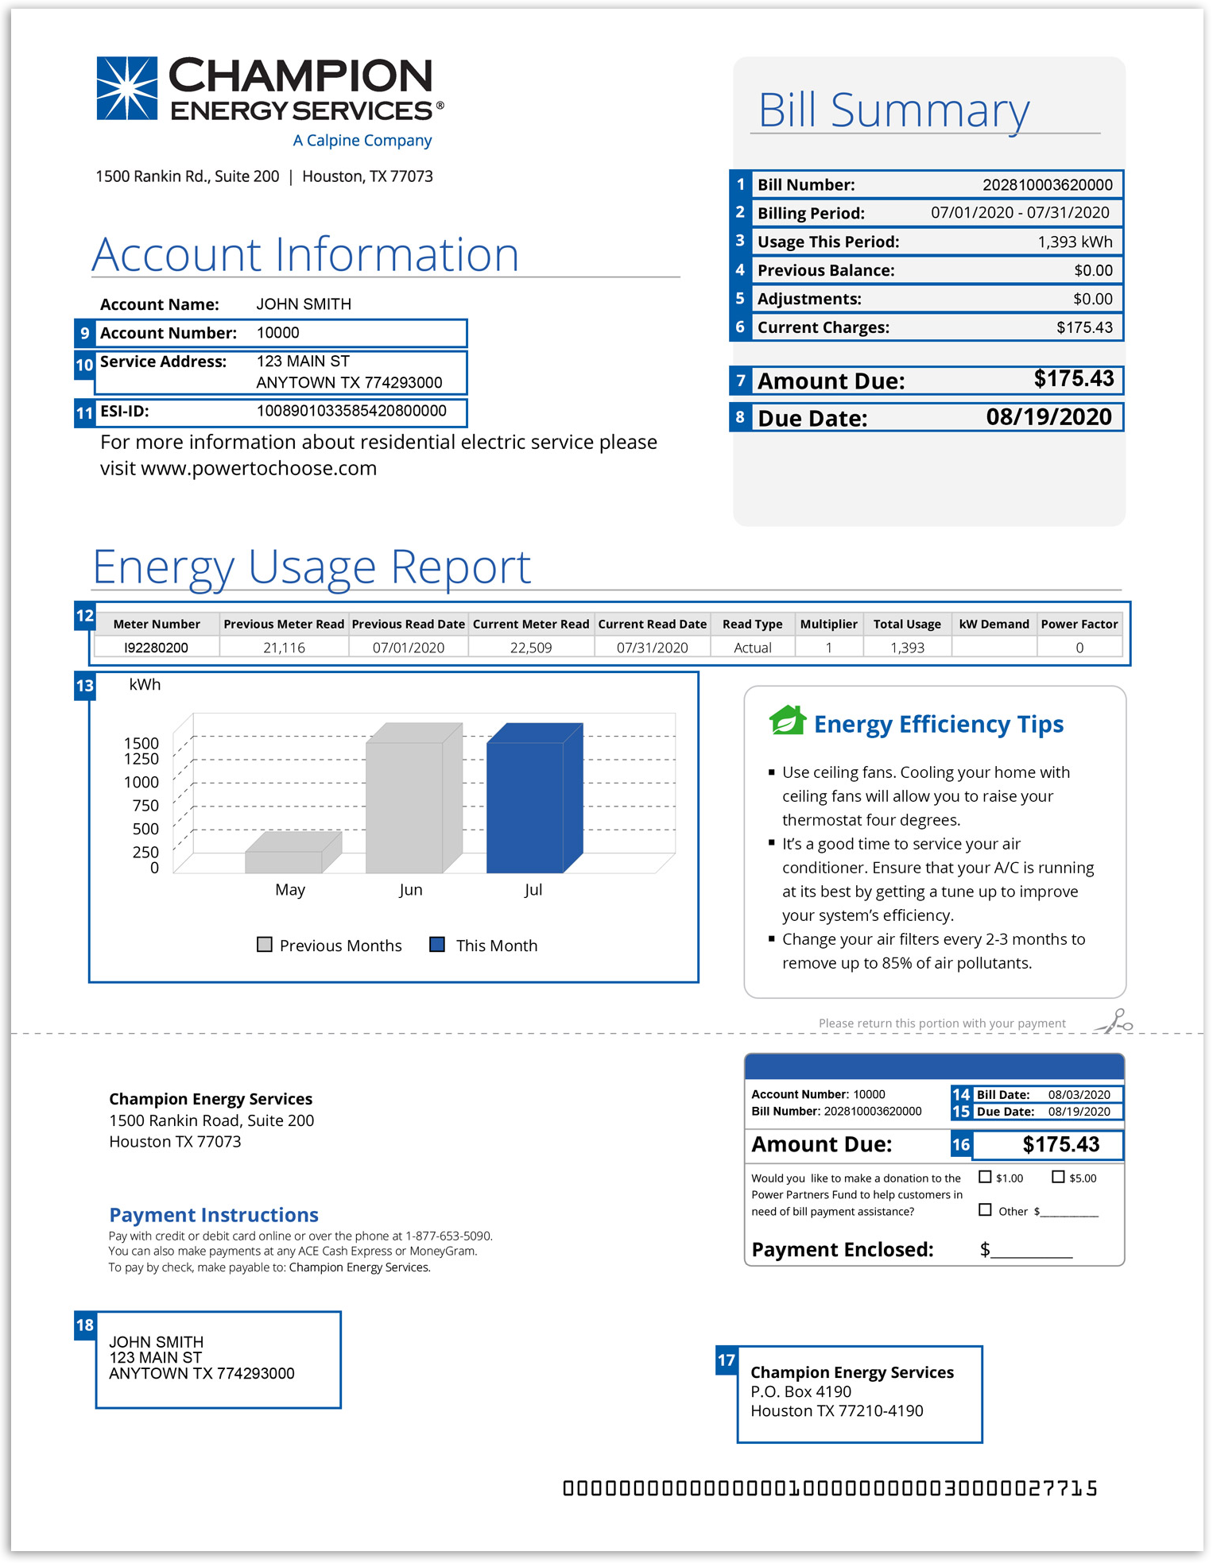The height and width of the screenshot is (1563, 1213).
Task: Check the $1.00 donation box
Action: pyautogui.click(x=985, y=1177)
